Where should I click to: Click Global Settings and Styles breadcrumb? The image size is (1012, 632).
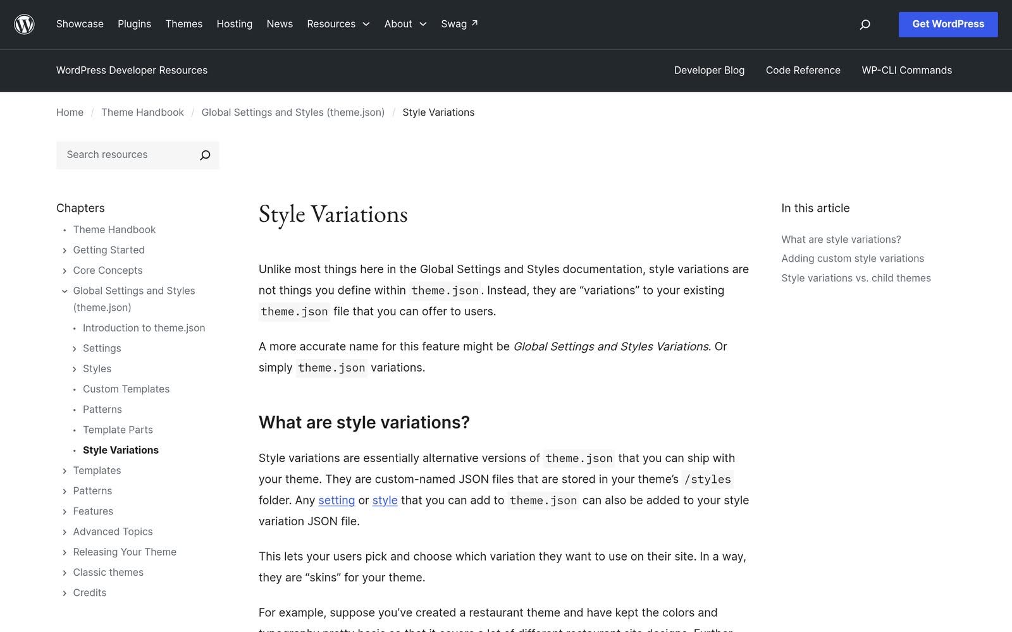tap(293, 112)
